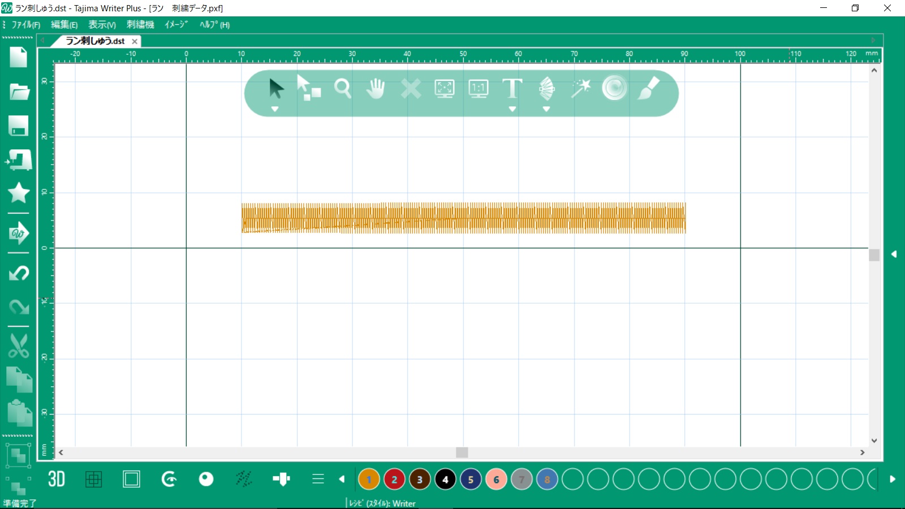
Task: Click the orange run stitch design
Action: [x=463, y=218]
